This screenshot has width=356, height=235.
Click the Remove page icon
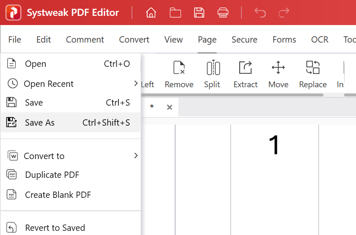tap(179, 68)
